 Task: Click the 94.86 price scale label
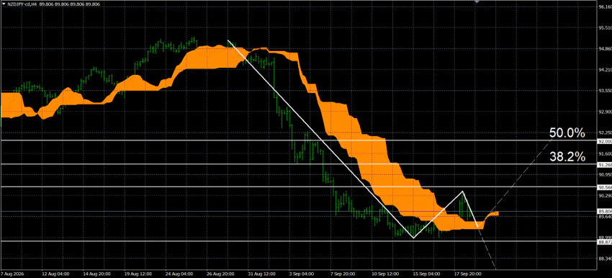[x=605, y=49]
